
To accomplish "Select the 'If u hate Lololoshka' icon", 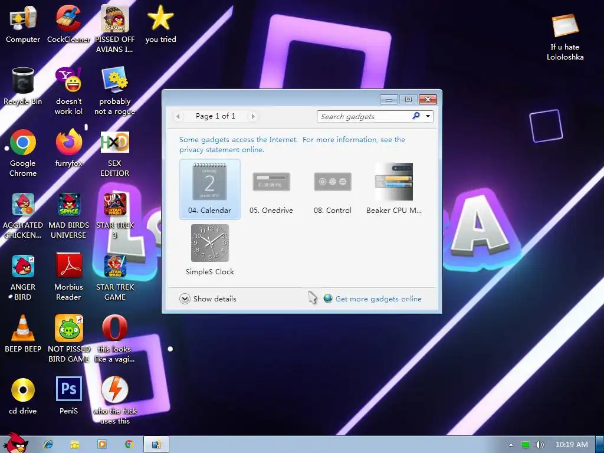I will [565, 37].
